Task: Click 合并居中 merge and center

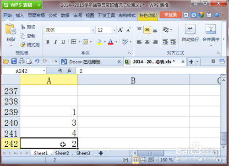Action: point(211,33)
